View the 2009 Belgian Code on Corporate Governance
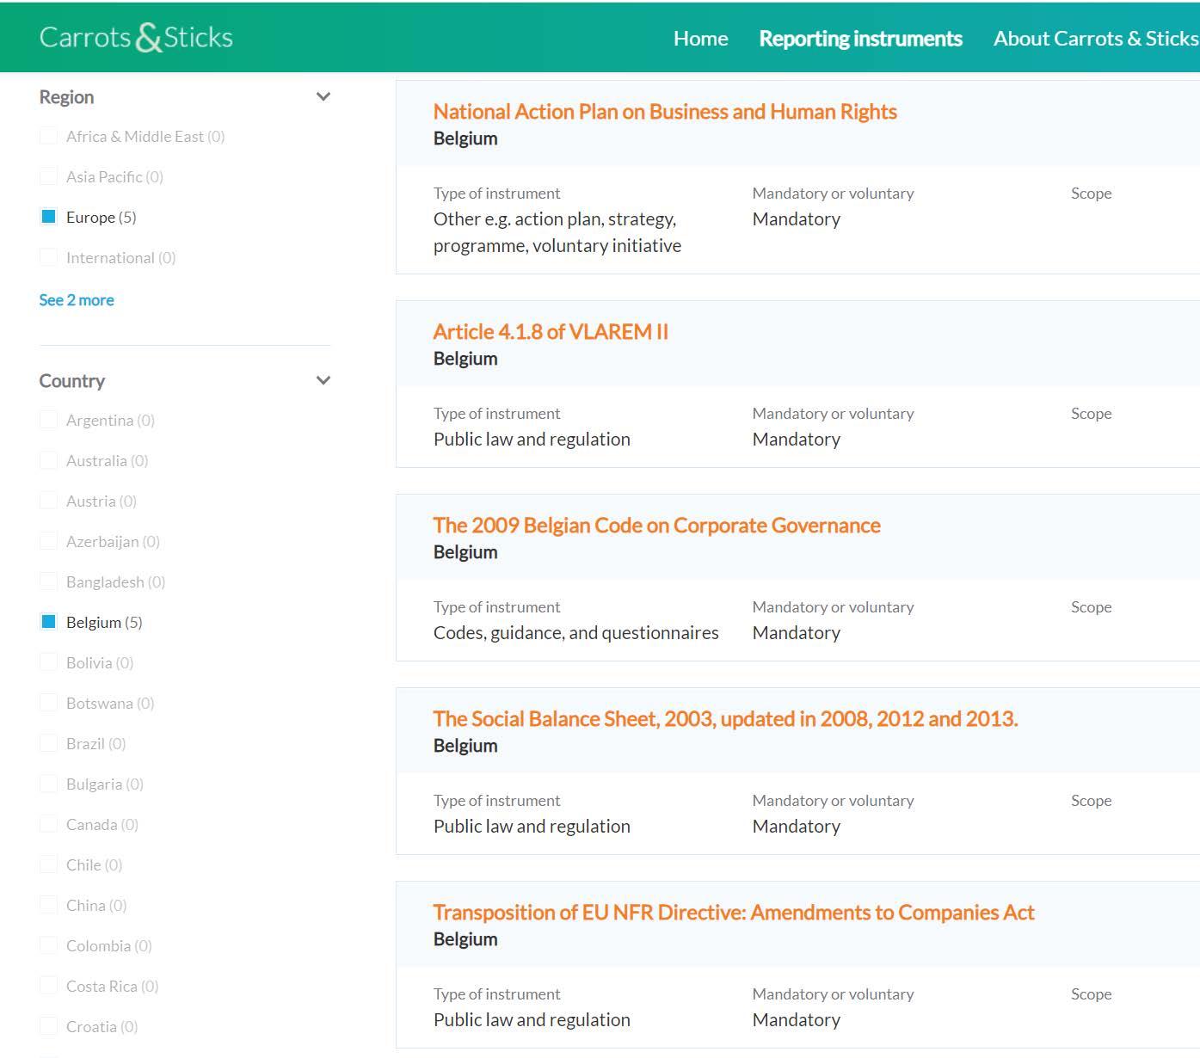Image resolution: width=1200 pixels, height=1058 pixels. [656, 526]
